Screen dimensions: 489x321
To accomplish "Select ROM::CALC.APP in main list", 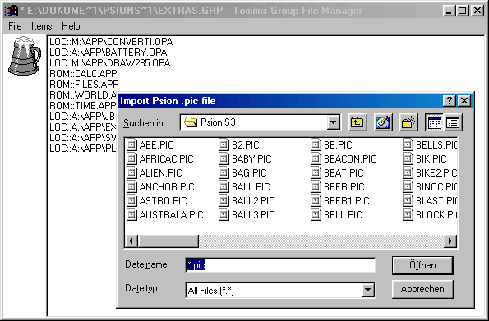I will point(83,74).
